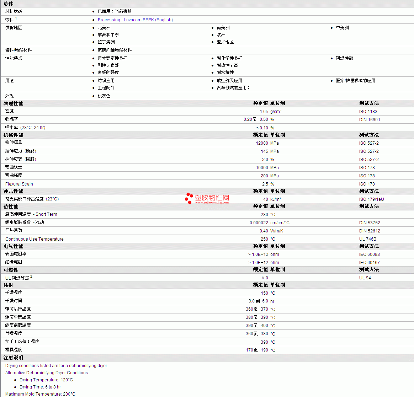Click the 电气性能 section header
Image resolution: width=414 pixels, height=397 pixels.
(x=14, y=246)
